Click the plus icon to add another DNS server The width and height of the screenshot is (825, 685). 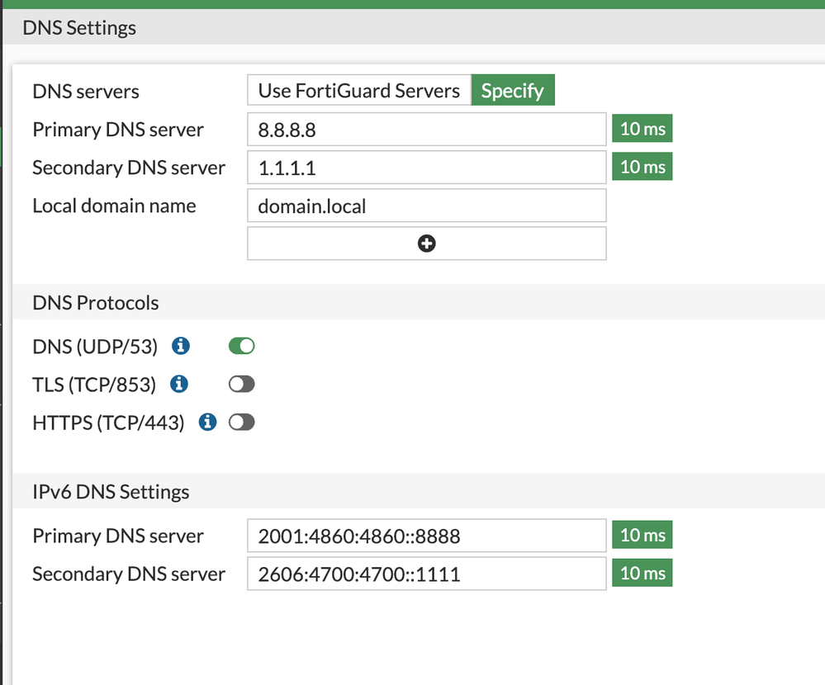(x=426, y=243)
